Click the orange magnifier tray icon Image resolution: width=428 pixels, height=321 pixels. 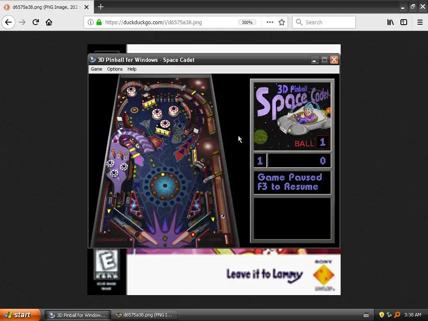coord(397,315)
